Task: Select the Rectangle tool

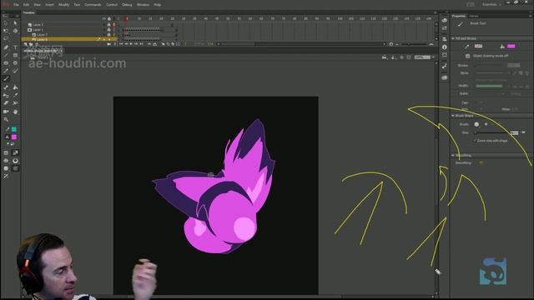Action: pos(15,55)
